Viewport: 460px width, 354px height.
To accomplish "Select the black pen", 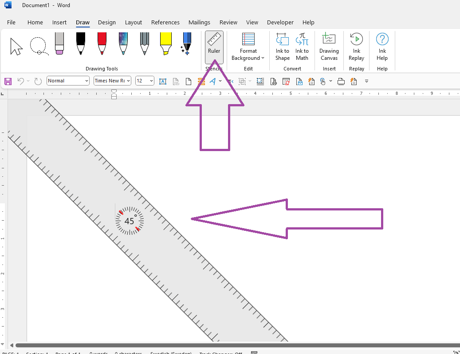I will tap(81, 43).
